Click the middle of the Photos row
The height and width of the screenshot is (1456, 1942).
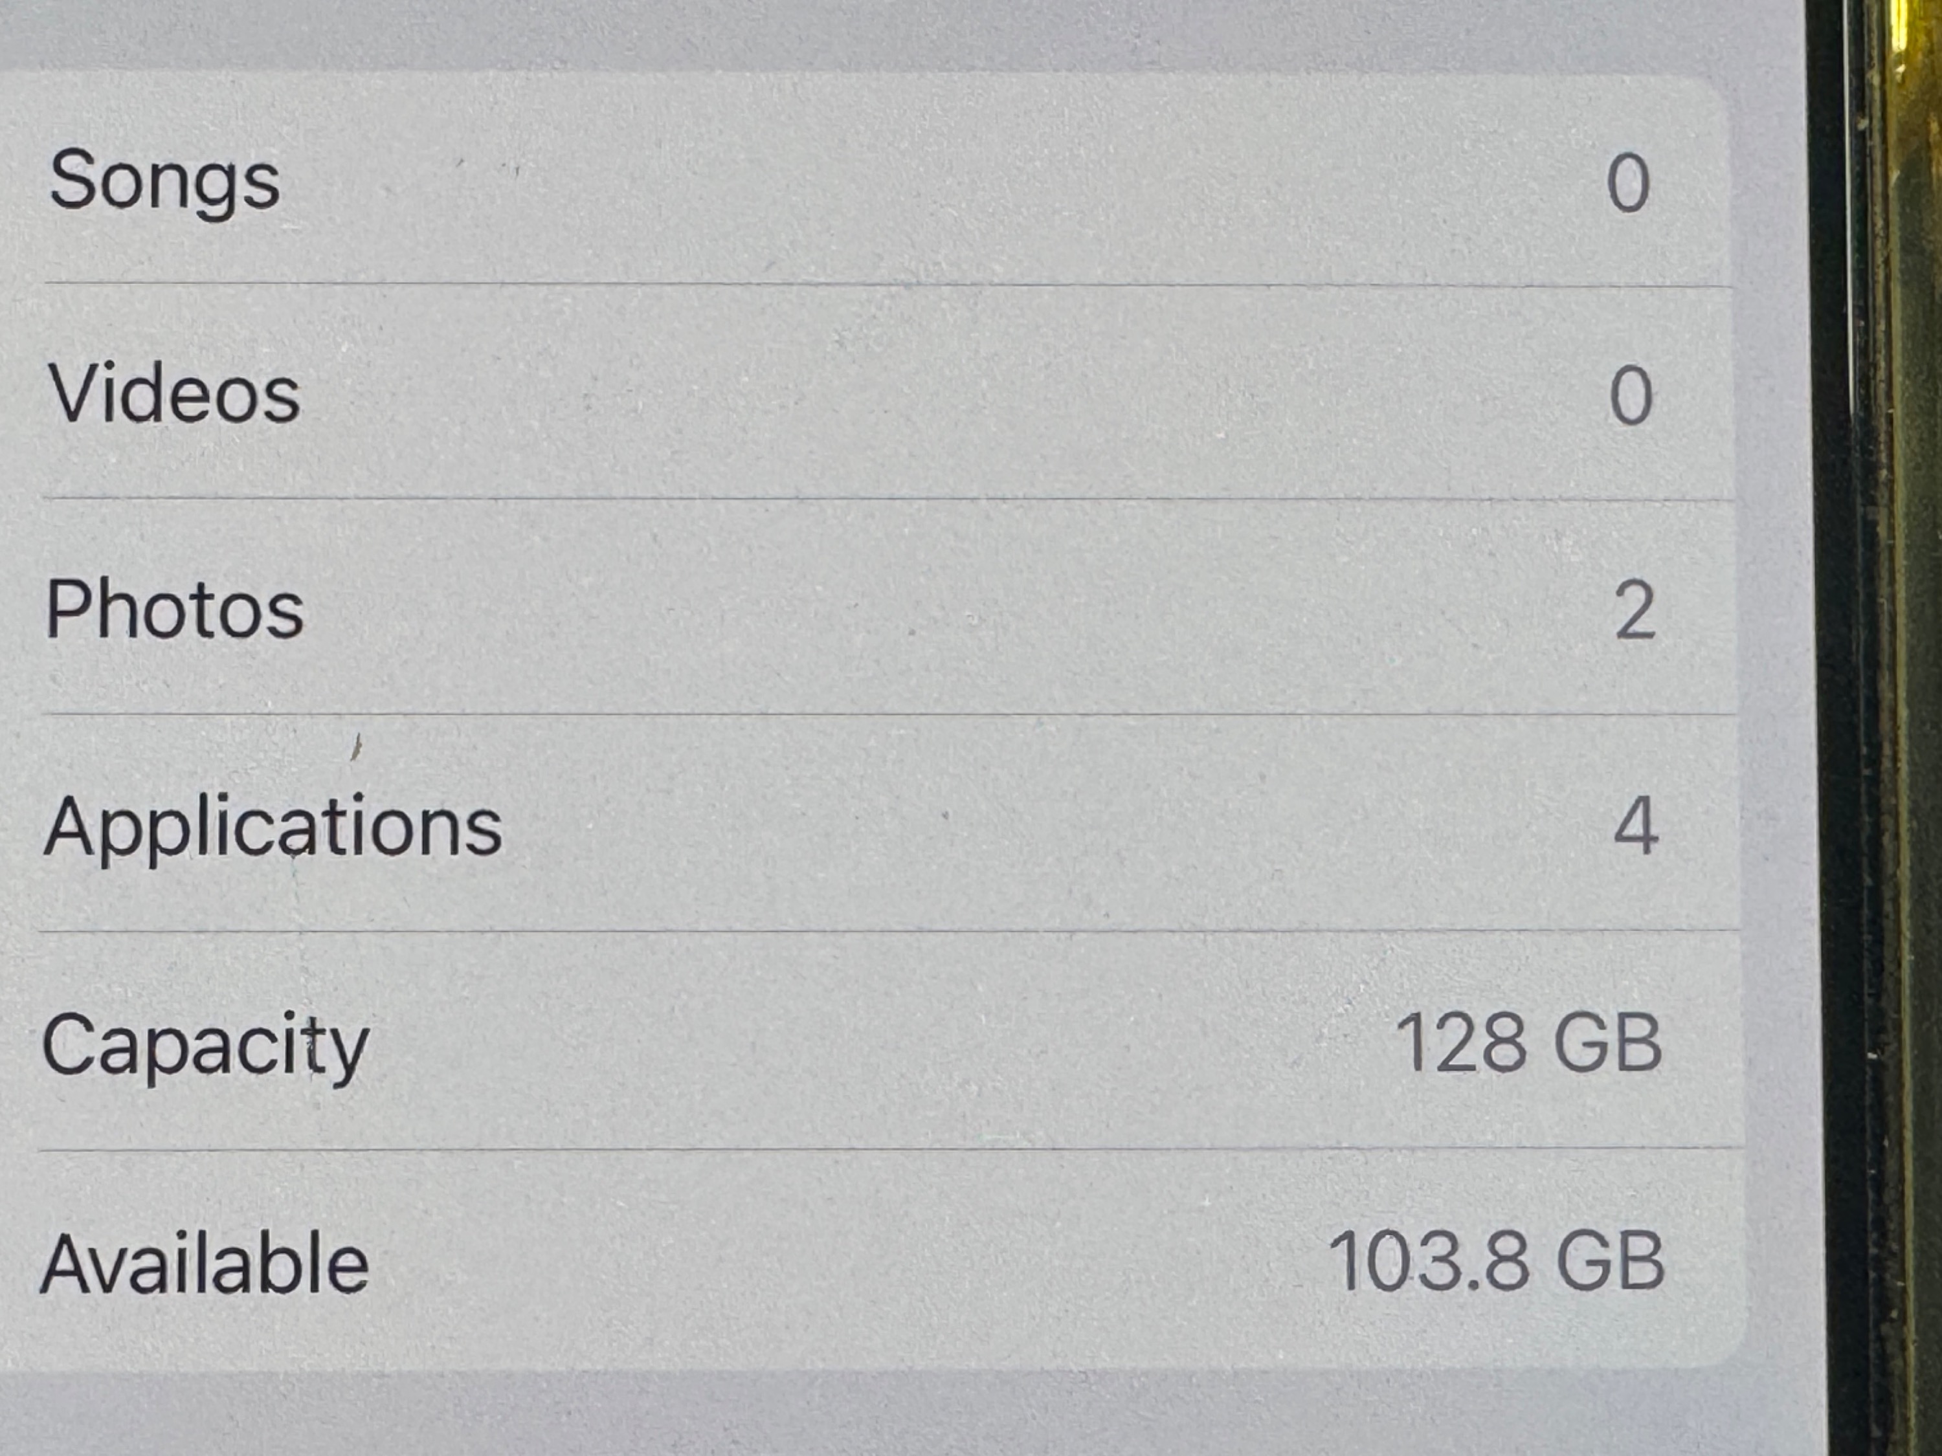pyautogui.click(x=869, y=606)
